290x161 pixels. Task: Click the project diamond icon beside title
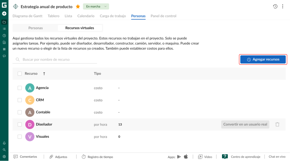click(16, 7)
